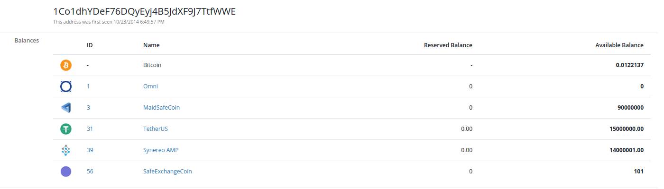Image resolution: width=664 pixels, height=189 pixels.
Task: Click property ID 39 link
Action: (90, 150)
